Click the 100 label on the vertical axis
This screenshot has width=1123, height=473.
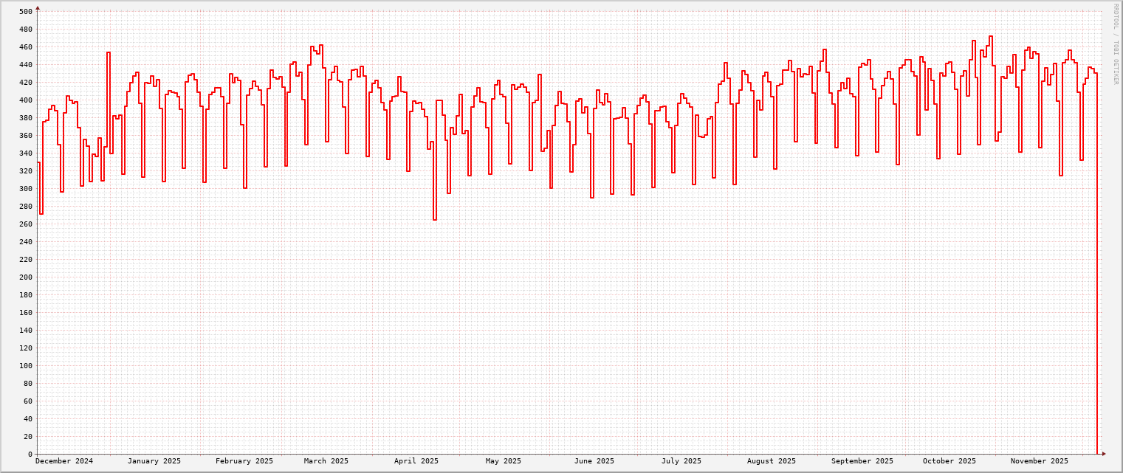24,366
